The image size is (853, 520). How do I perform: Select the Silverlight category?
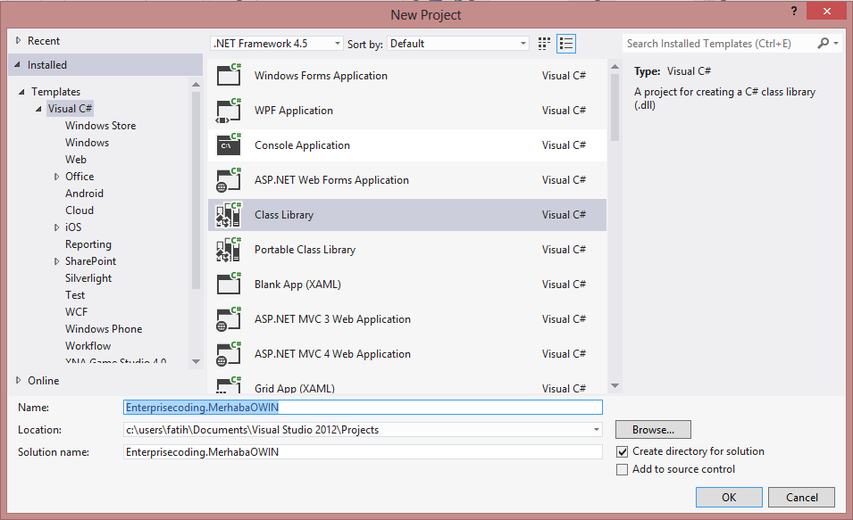click(x=88, y=278)
